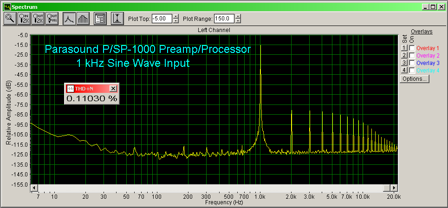Click the Zoom Out 2X button

[x=38, y=19]
